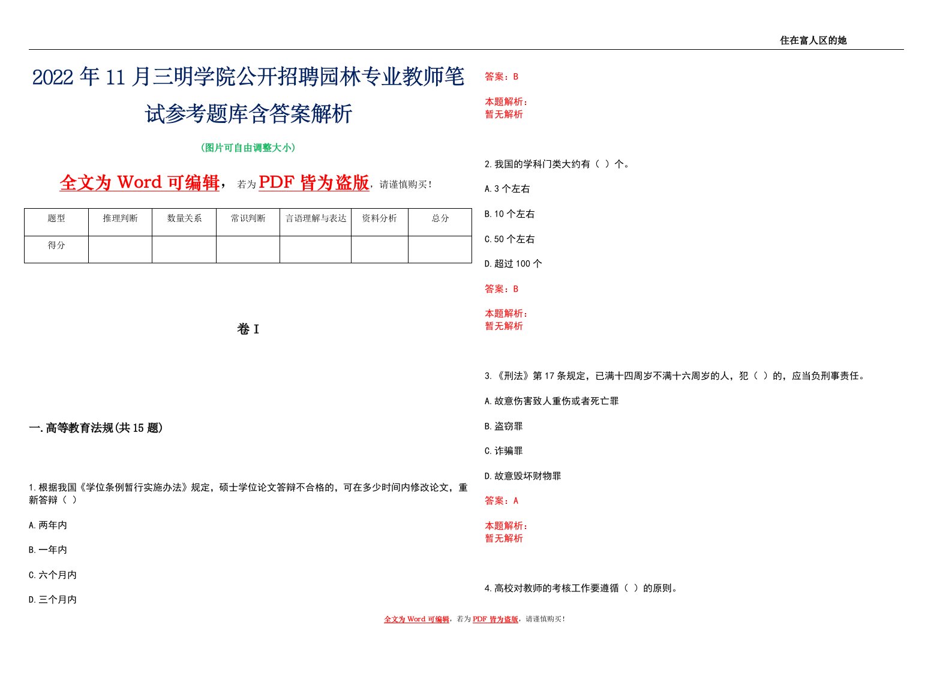
Task: Choose option C.六个月内
Action: click(x=53, y=575)
